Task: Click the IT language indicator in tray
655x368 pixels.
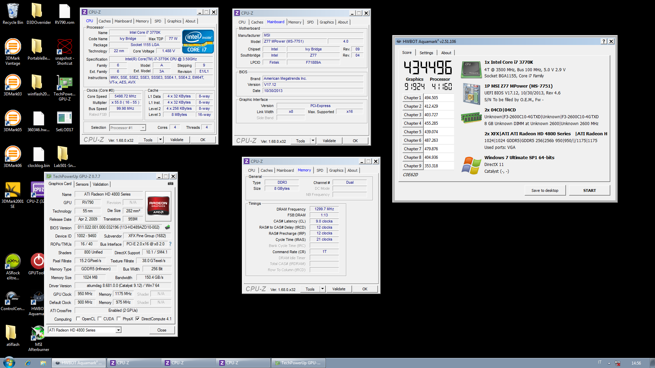Action: [x=600, y=363]
